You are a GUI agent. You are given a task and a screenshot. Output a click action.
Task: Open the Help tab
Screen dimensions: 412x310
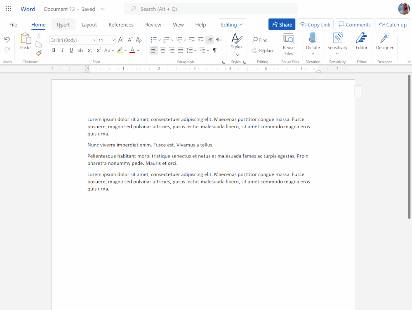200,24
